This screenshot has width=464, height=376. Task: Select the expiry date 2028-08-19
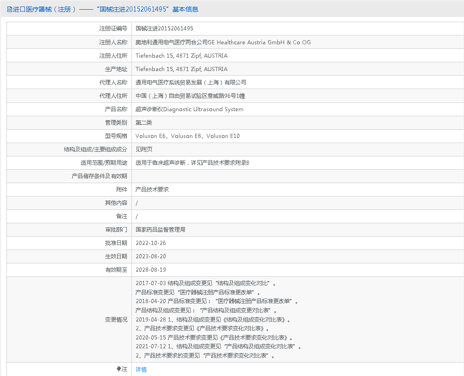[x=150, y=270]
